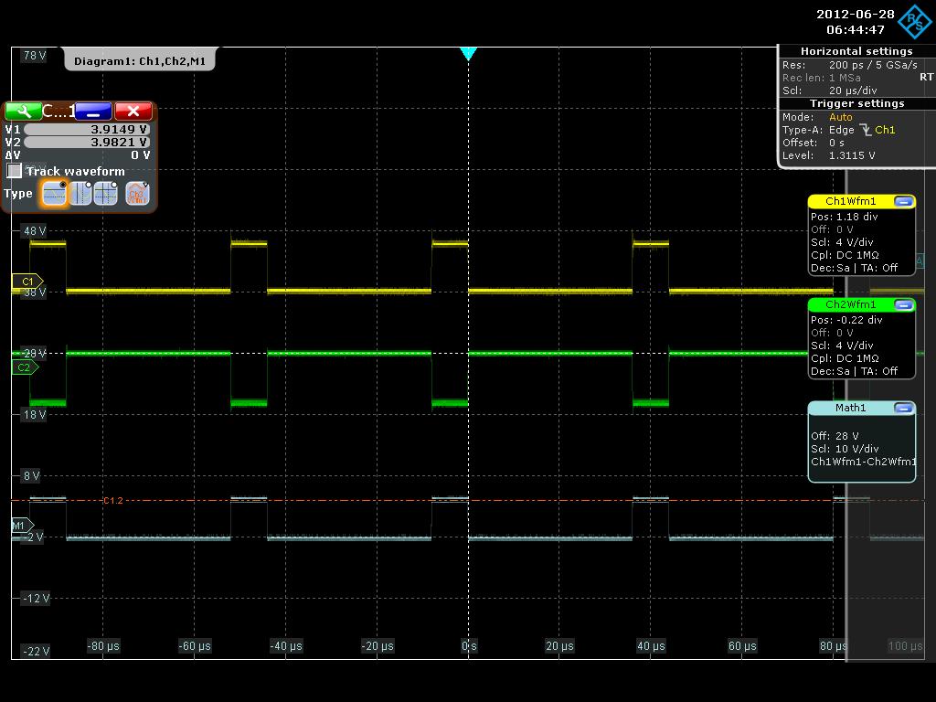
Task: Select the vertical cursor type
Action: tap(80, 193)
